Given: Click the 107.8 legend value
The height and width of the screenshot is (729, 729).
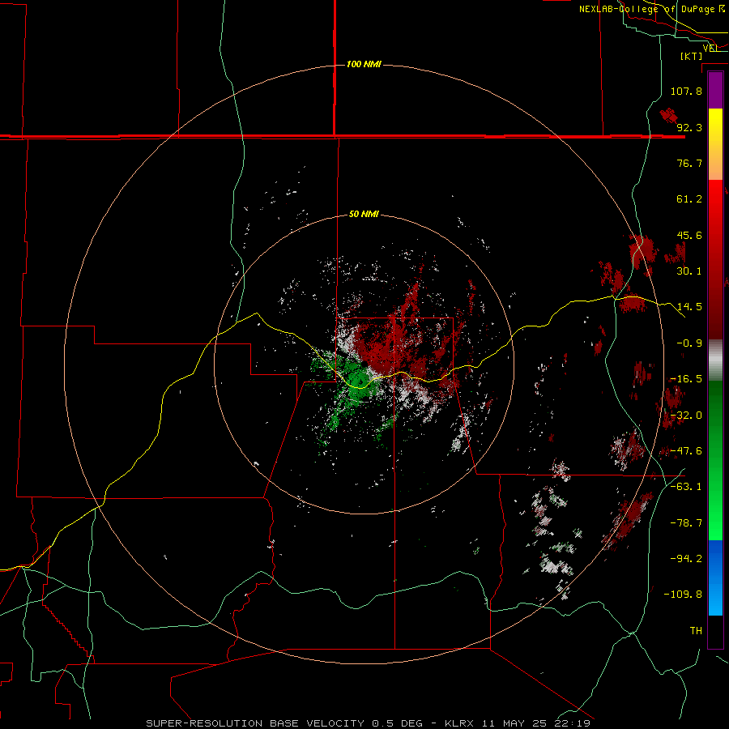Looking at the screenshot, I should pos(686,91).
